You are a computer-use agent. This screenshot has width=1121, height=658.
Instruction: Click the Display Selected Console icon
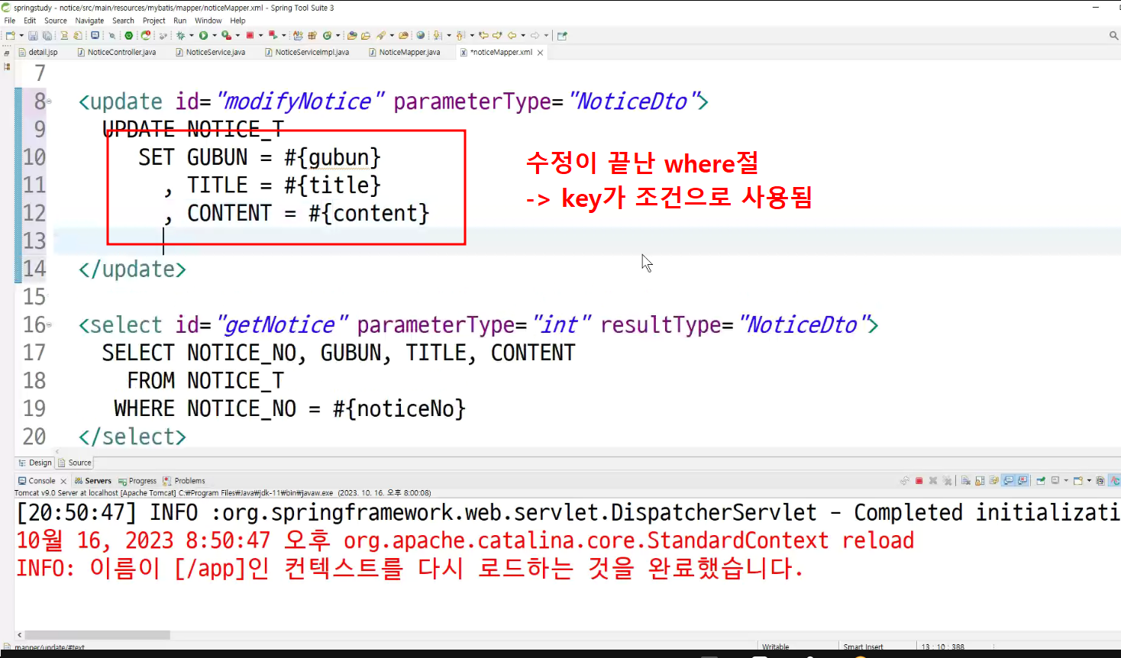pos(1055,481)
